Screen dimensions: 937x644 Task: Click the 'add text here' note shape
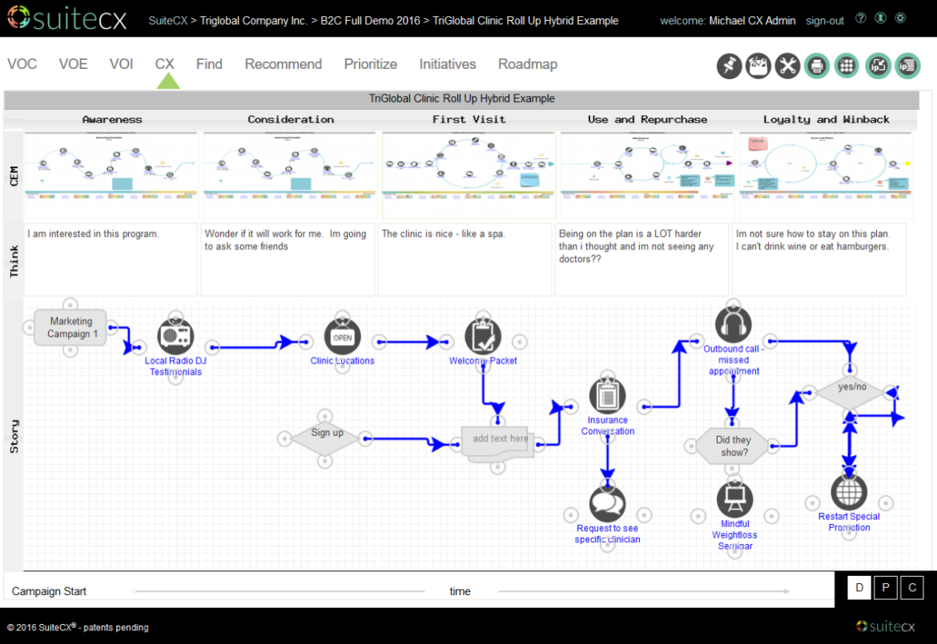pos(498,439)
